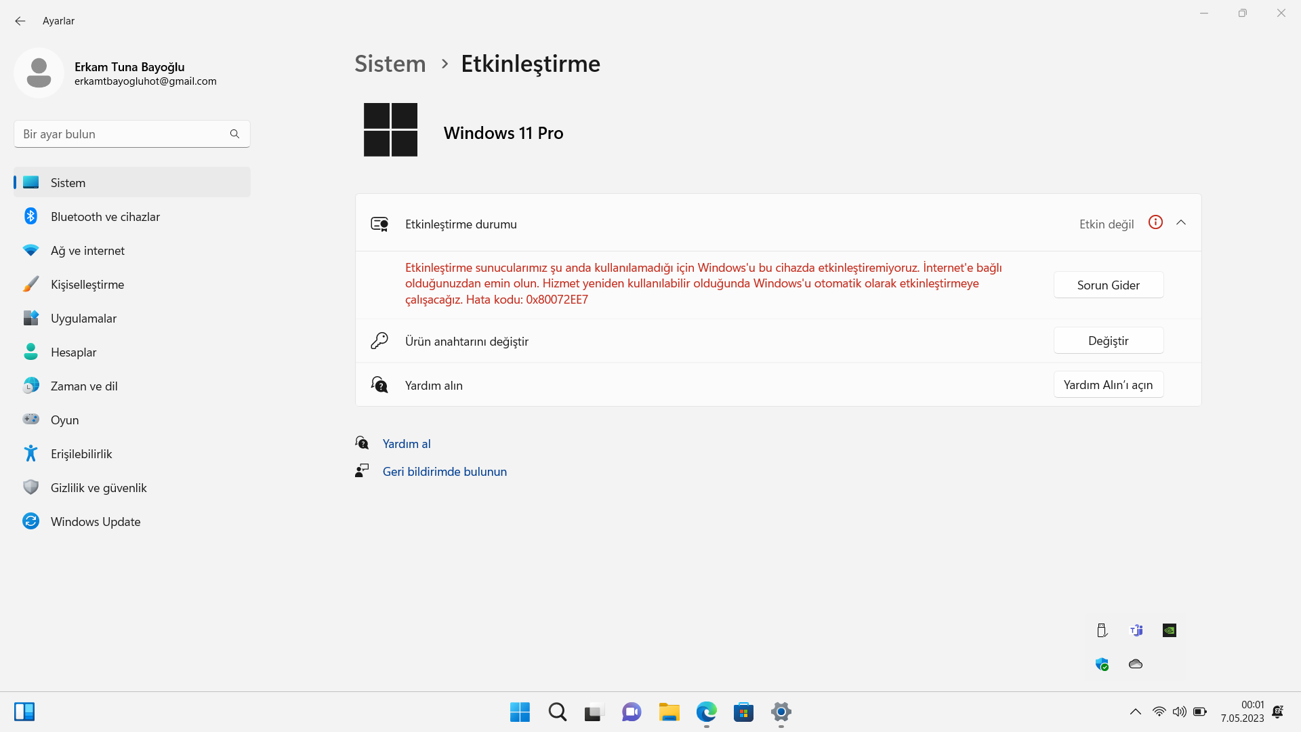1301x732 pixels.
Task: Click the key icon beside Ürün anahtarını değiştir
Action: click(x=379, y=341)
